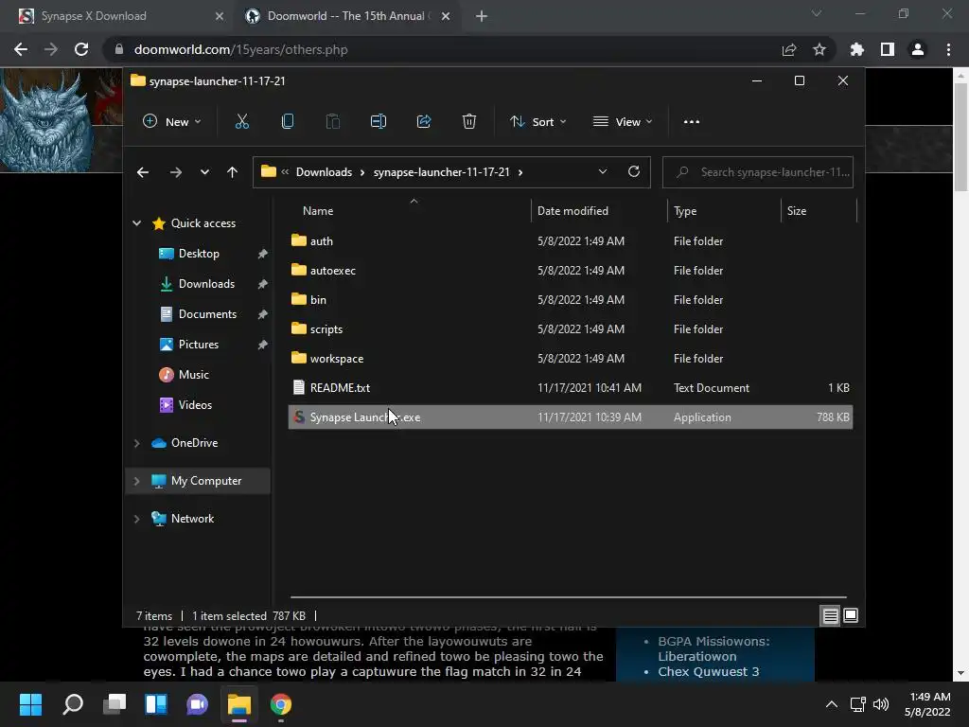Screen dimensions: 969x727
Task: Select the scripts folder
Action: point(570,328)
